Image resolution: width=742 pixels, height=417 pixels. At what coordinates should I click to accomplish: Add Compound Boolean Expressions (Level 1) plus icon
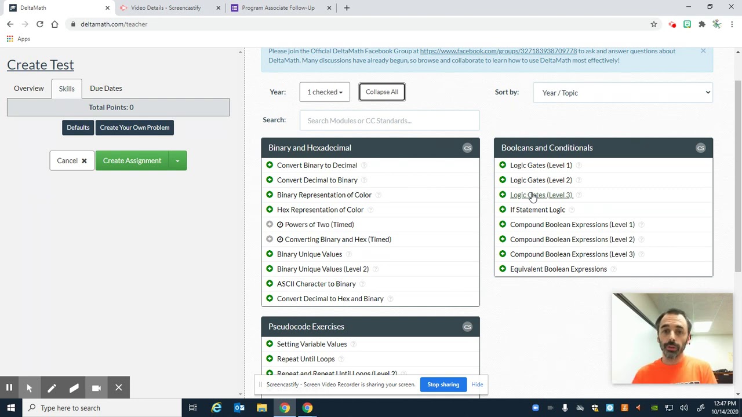point(503,224)
